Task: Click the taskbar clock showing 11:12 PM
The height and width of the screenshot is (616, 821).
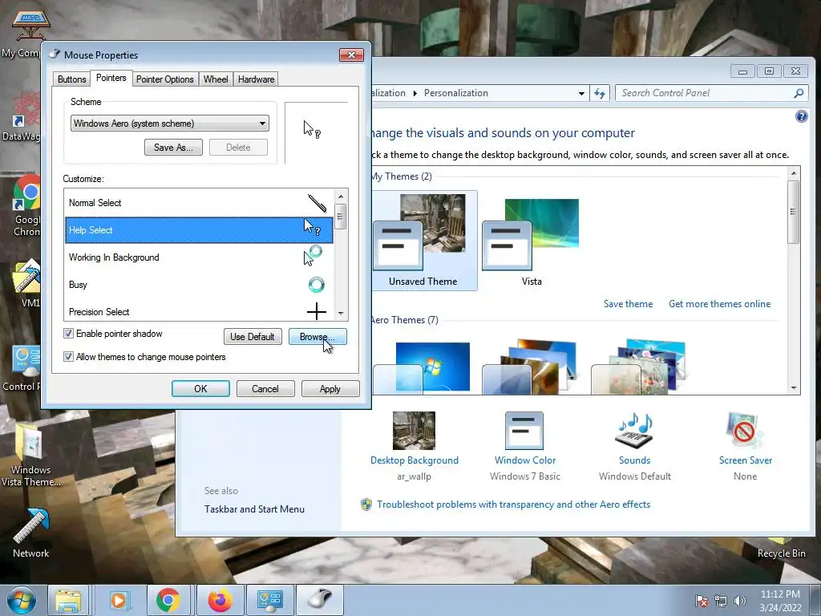Action: point(780,600)
